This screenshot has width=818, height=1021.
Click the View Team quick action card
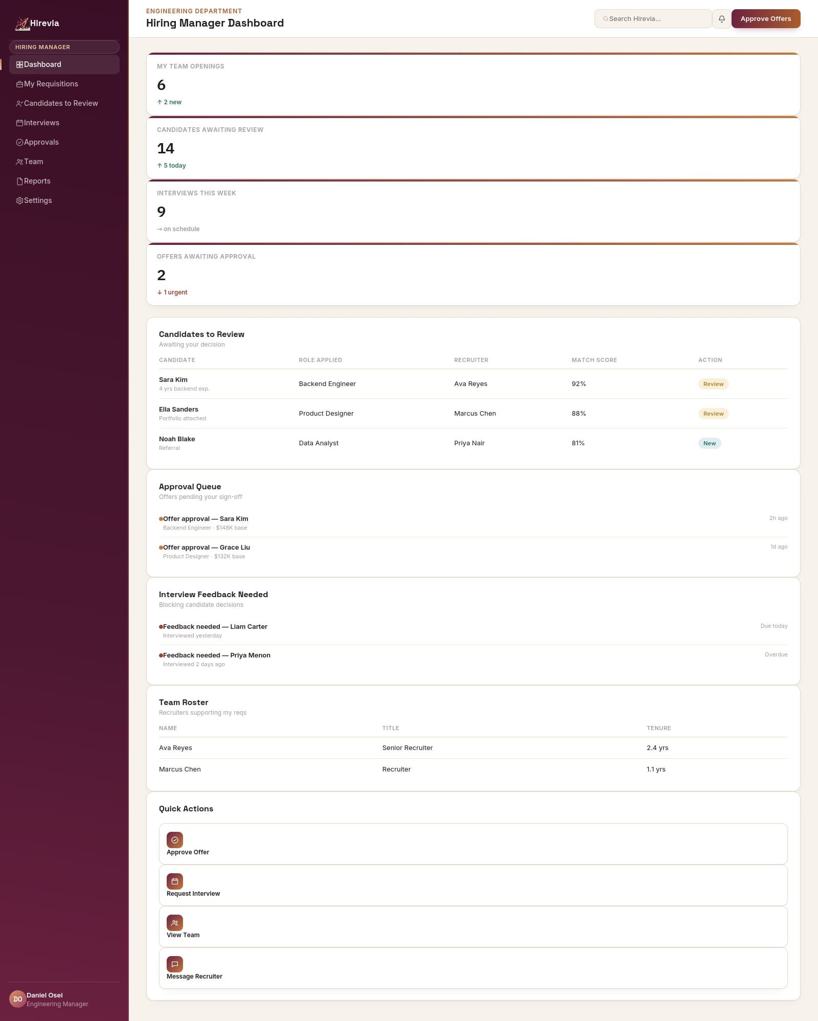(473, 926)
